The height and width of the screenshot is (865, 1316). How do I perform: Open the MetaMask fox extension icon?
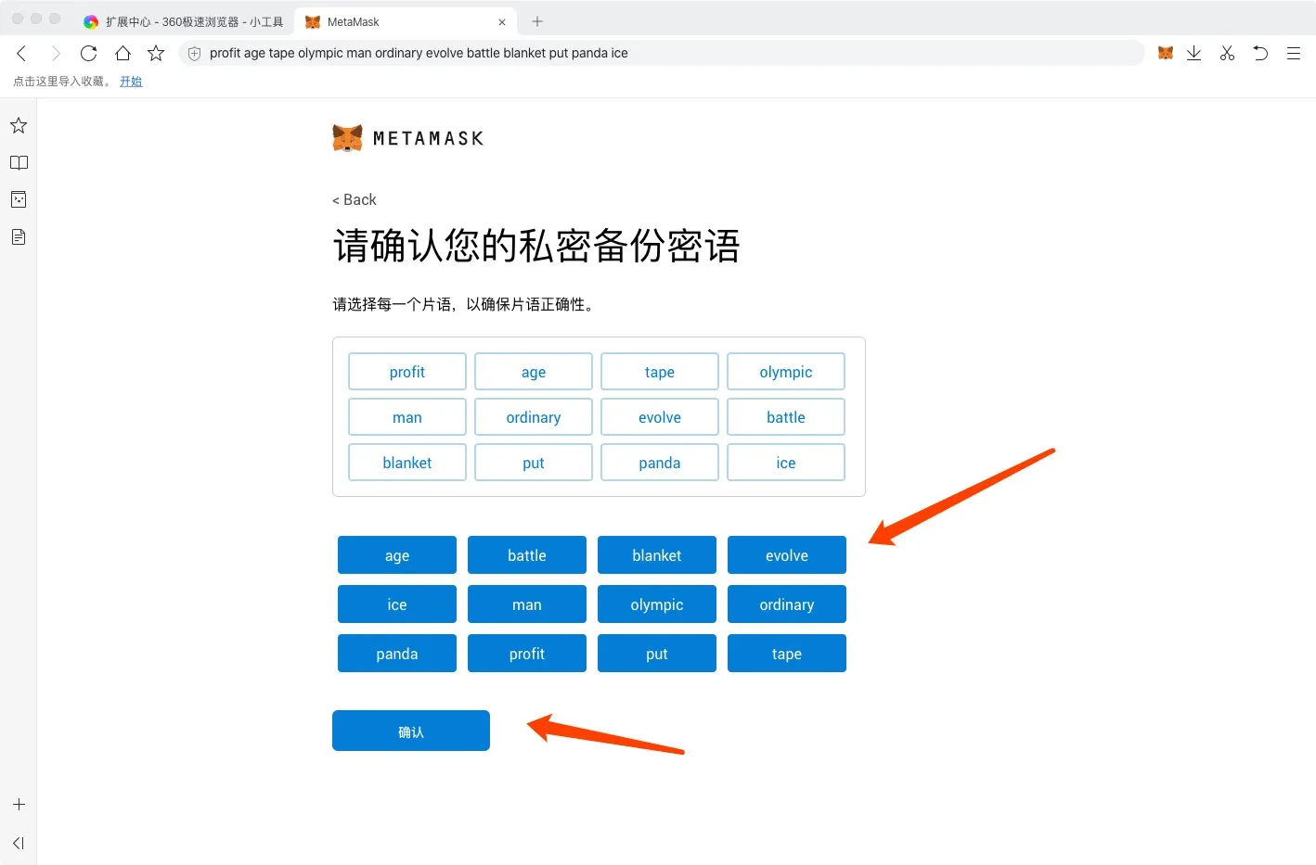pos(1165,53)
